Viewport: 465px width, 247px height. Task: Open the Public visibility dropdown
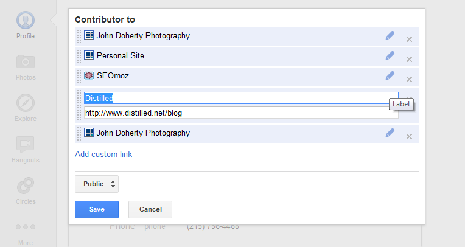[x=97, y=184]
